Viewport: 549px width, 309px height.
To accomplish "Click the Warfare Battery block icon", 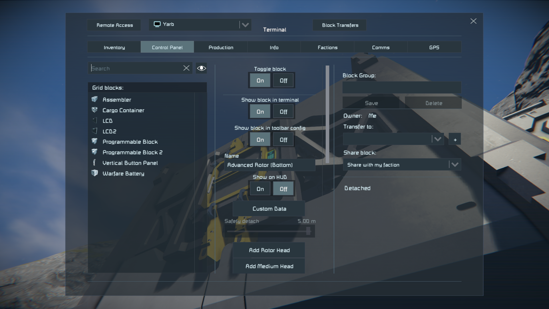I will [95, 173].
